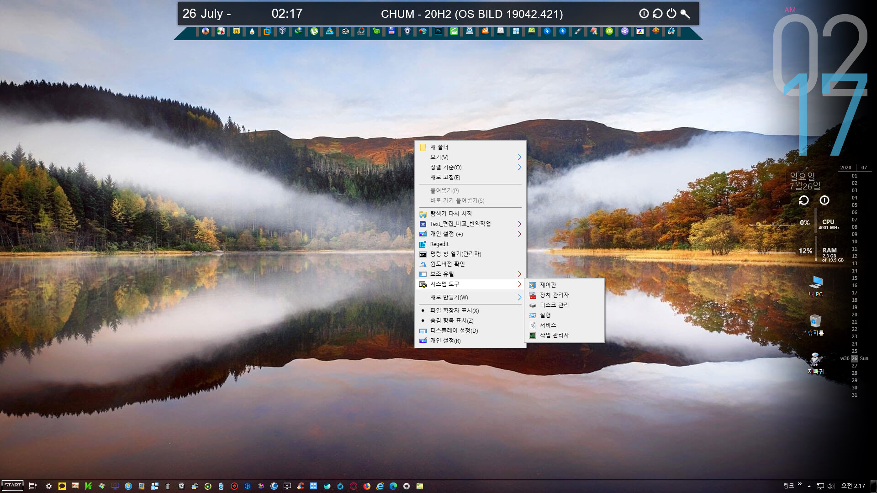Open 장치 관리자 from the submenu
Image resolution: width=877 pixels, height=493 pixels.
click(564, 295)
